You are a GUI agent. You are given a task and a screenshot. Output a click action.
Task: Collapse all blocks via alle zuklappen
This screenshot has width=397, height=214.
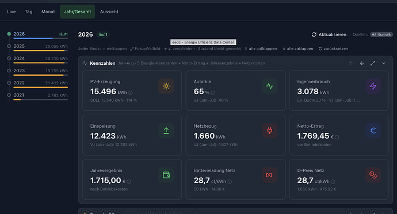pos(298,49)
